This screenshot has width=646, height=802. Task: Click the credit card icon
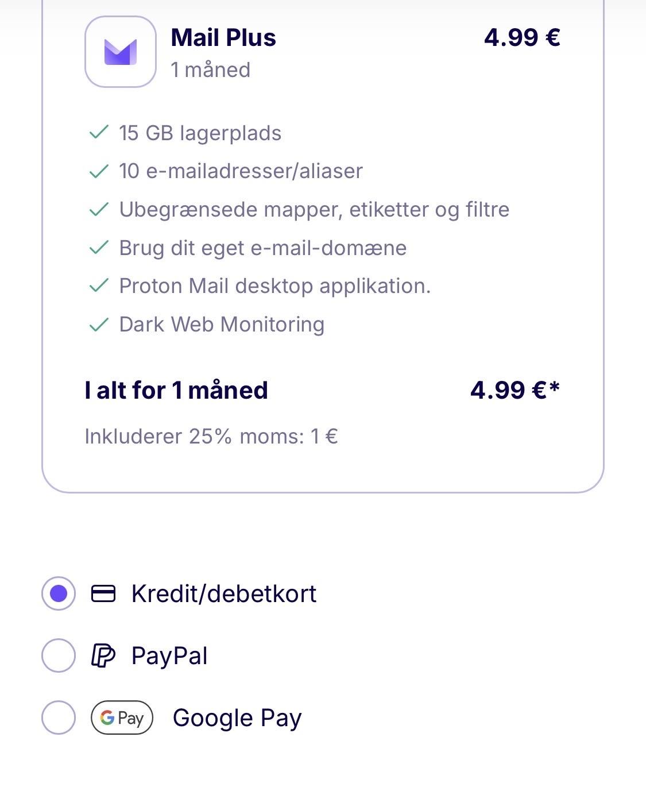[103, 593]
